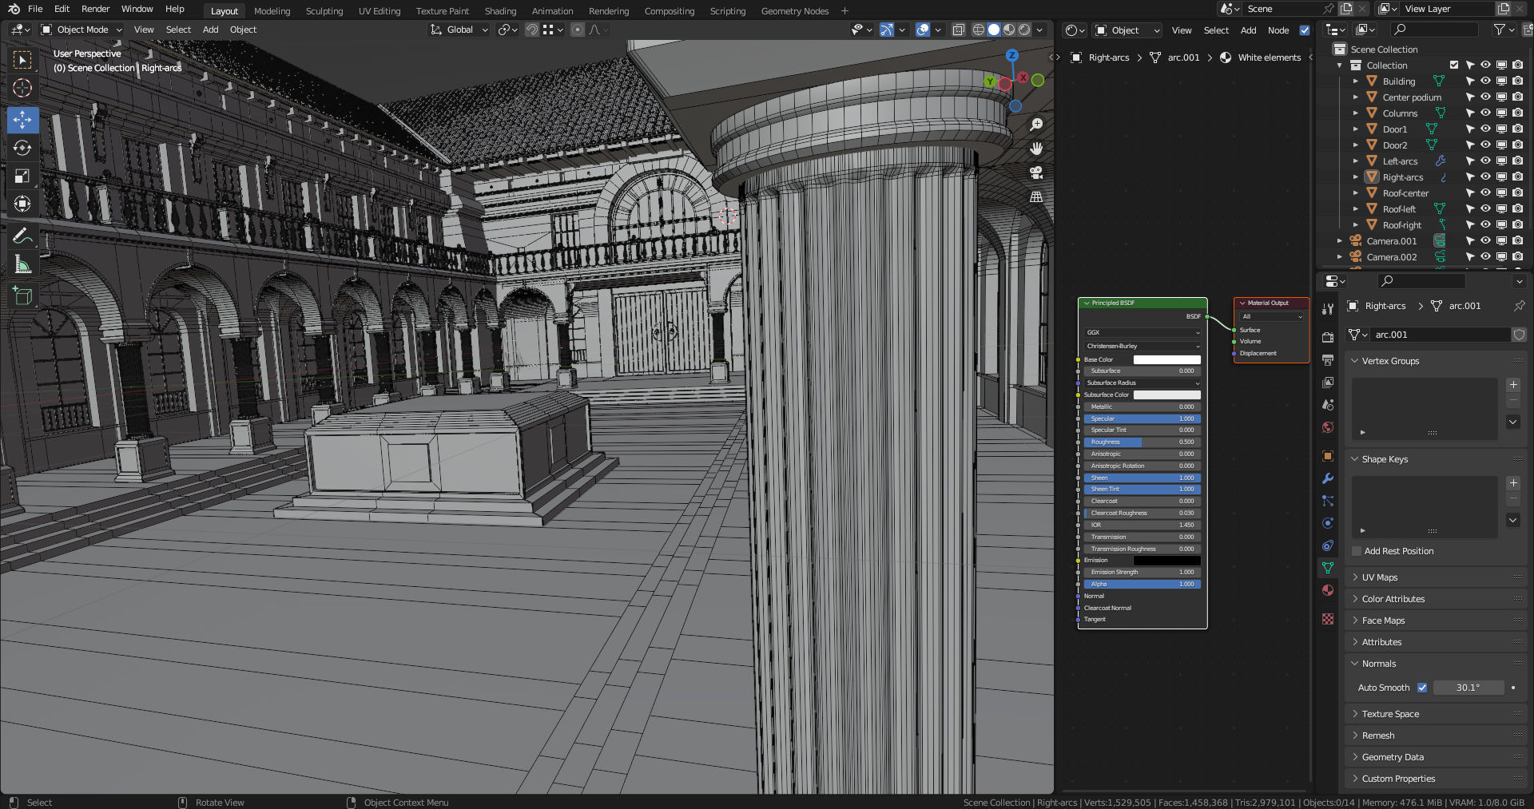The height and width of the screenshot is (809, 1534).
Task: Open the Tool properties tab
Action: pos(1328,309)
